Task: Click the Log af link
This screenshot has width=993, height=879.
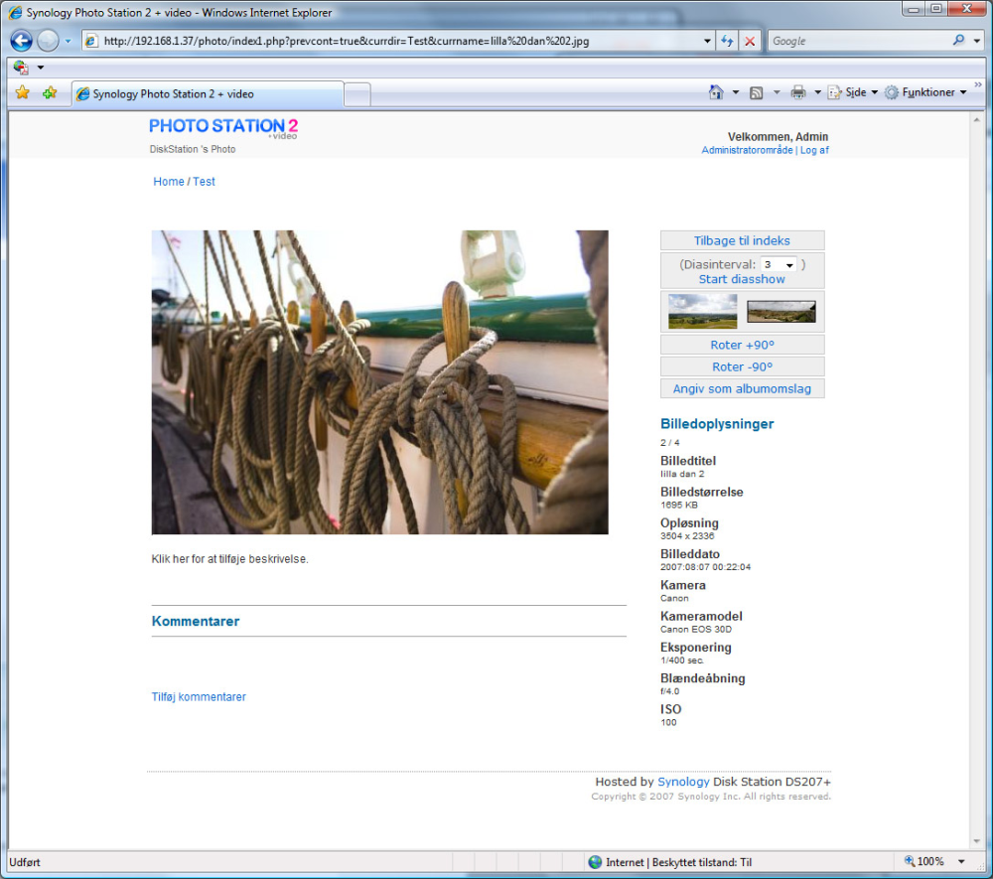Action: [814, 150]
